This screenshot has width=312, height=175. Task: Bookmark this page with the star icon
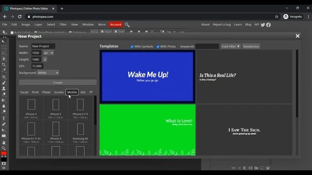coord(276,17)
